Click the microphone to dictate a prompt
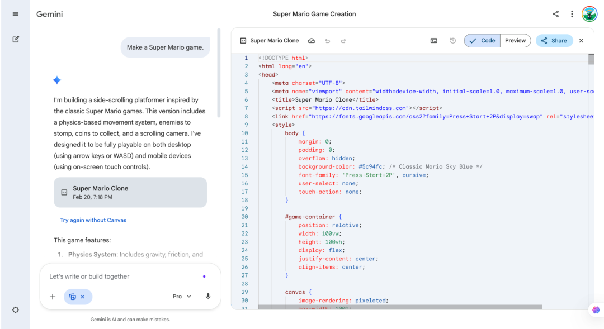Screen dimensions: 604x329 point(208,296)
